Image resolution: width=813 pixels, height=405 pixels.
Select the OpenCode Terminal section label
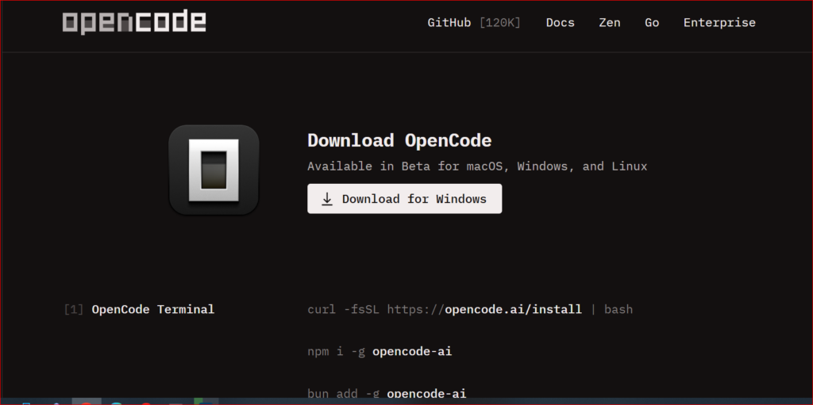153,309
